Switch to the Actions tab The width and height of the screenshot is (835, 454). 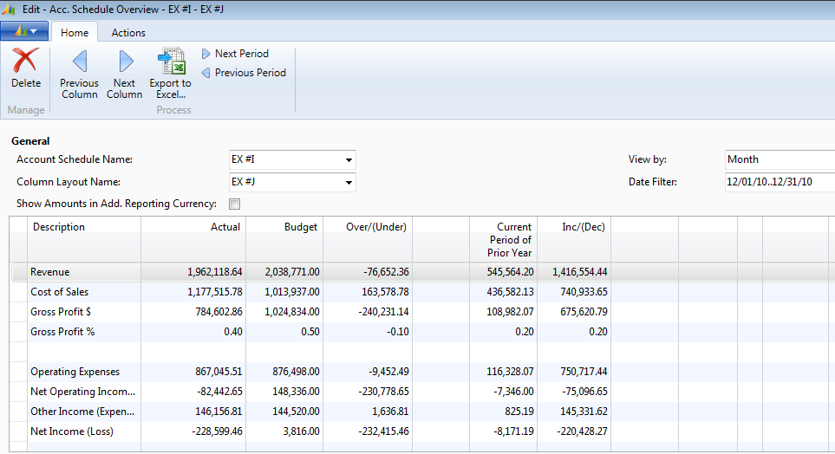coord(128,32)
